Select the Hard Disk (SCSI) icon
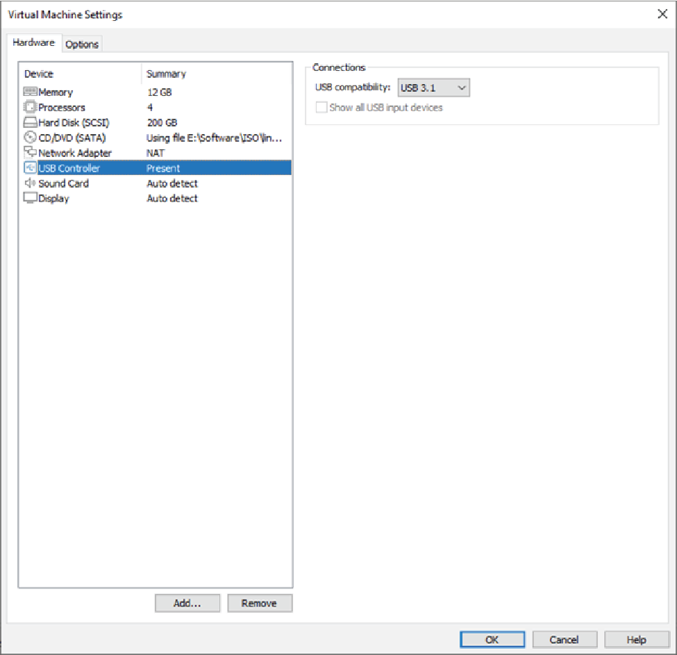The height and width of the screenshot is (655, 677). click(x=30, y=123)
